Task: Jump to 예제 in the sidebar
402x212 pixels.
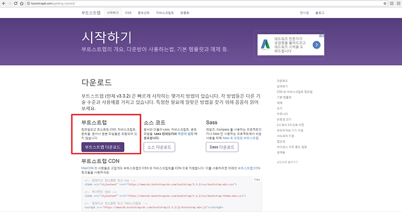Action: [280, 103]
